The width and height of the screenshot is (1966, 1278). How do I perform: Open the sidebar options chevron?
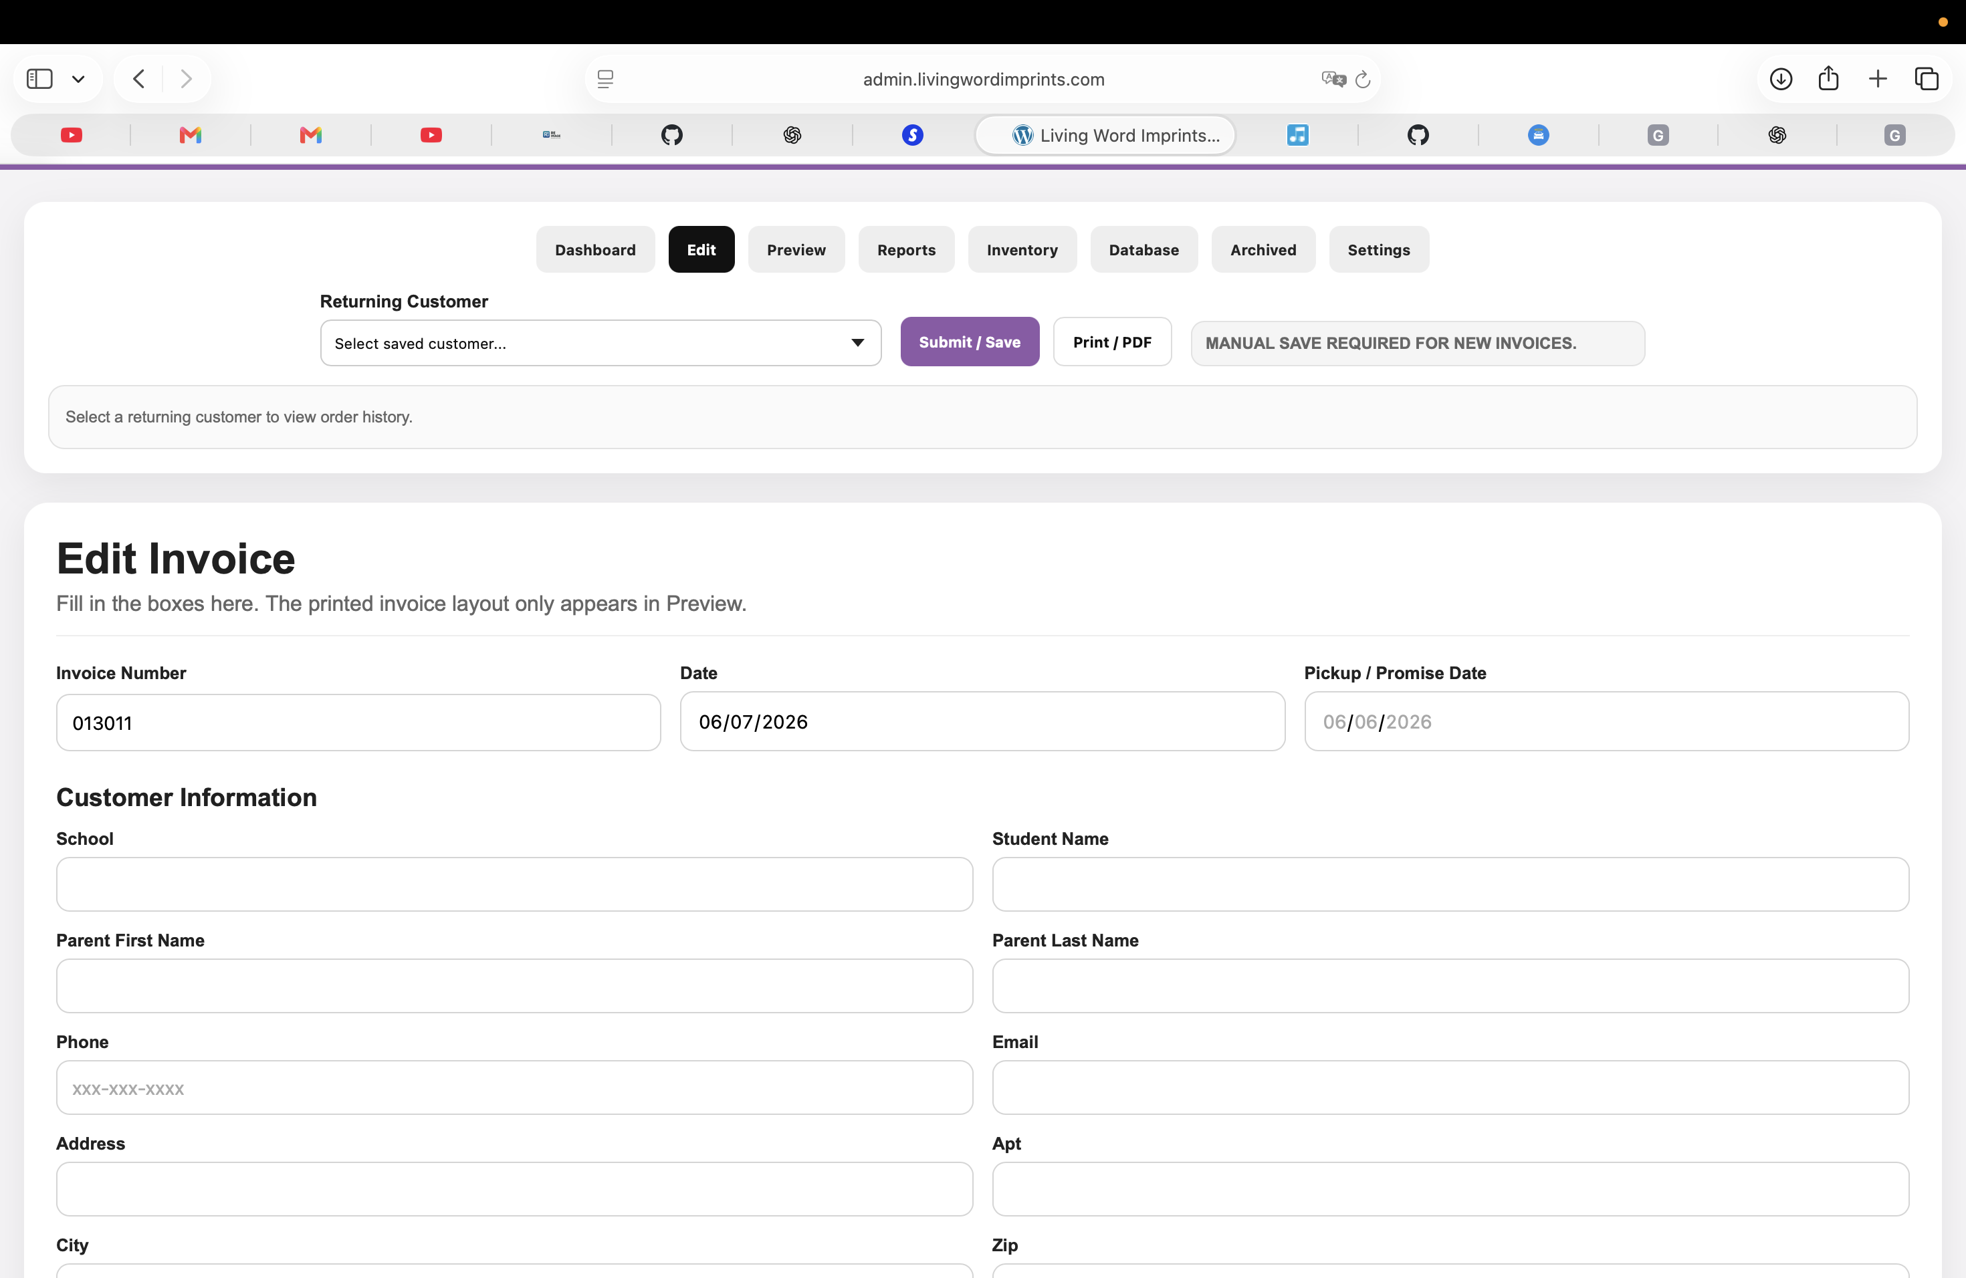(78, 80)
